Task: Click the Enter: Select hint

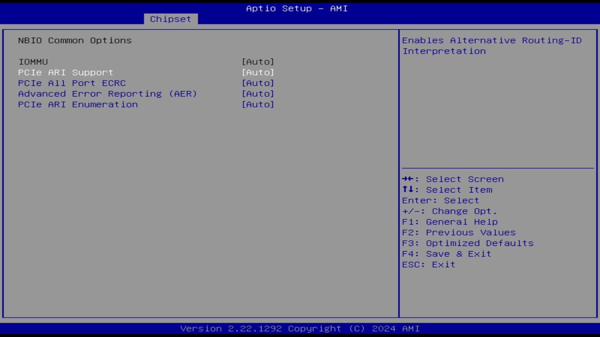Action: 441,201
